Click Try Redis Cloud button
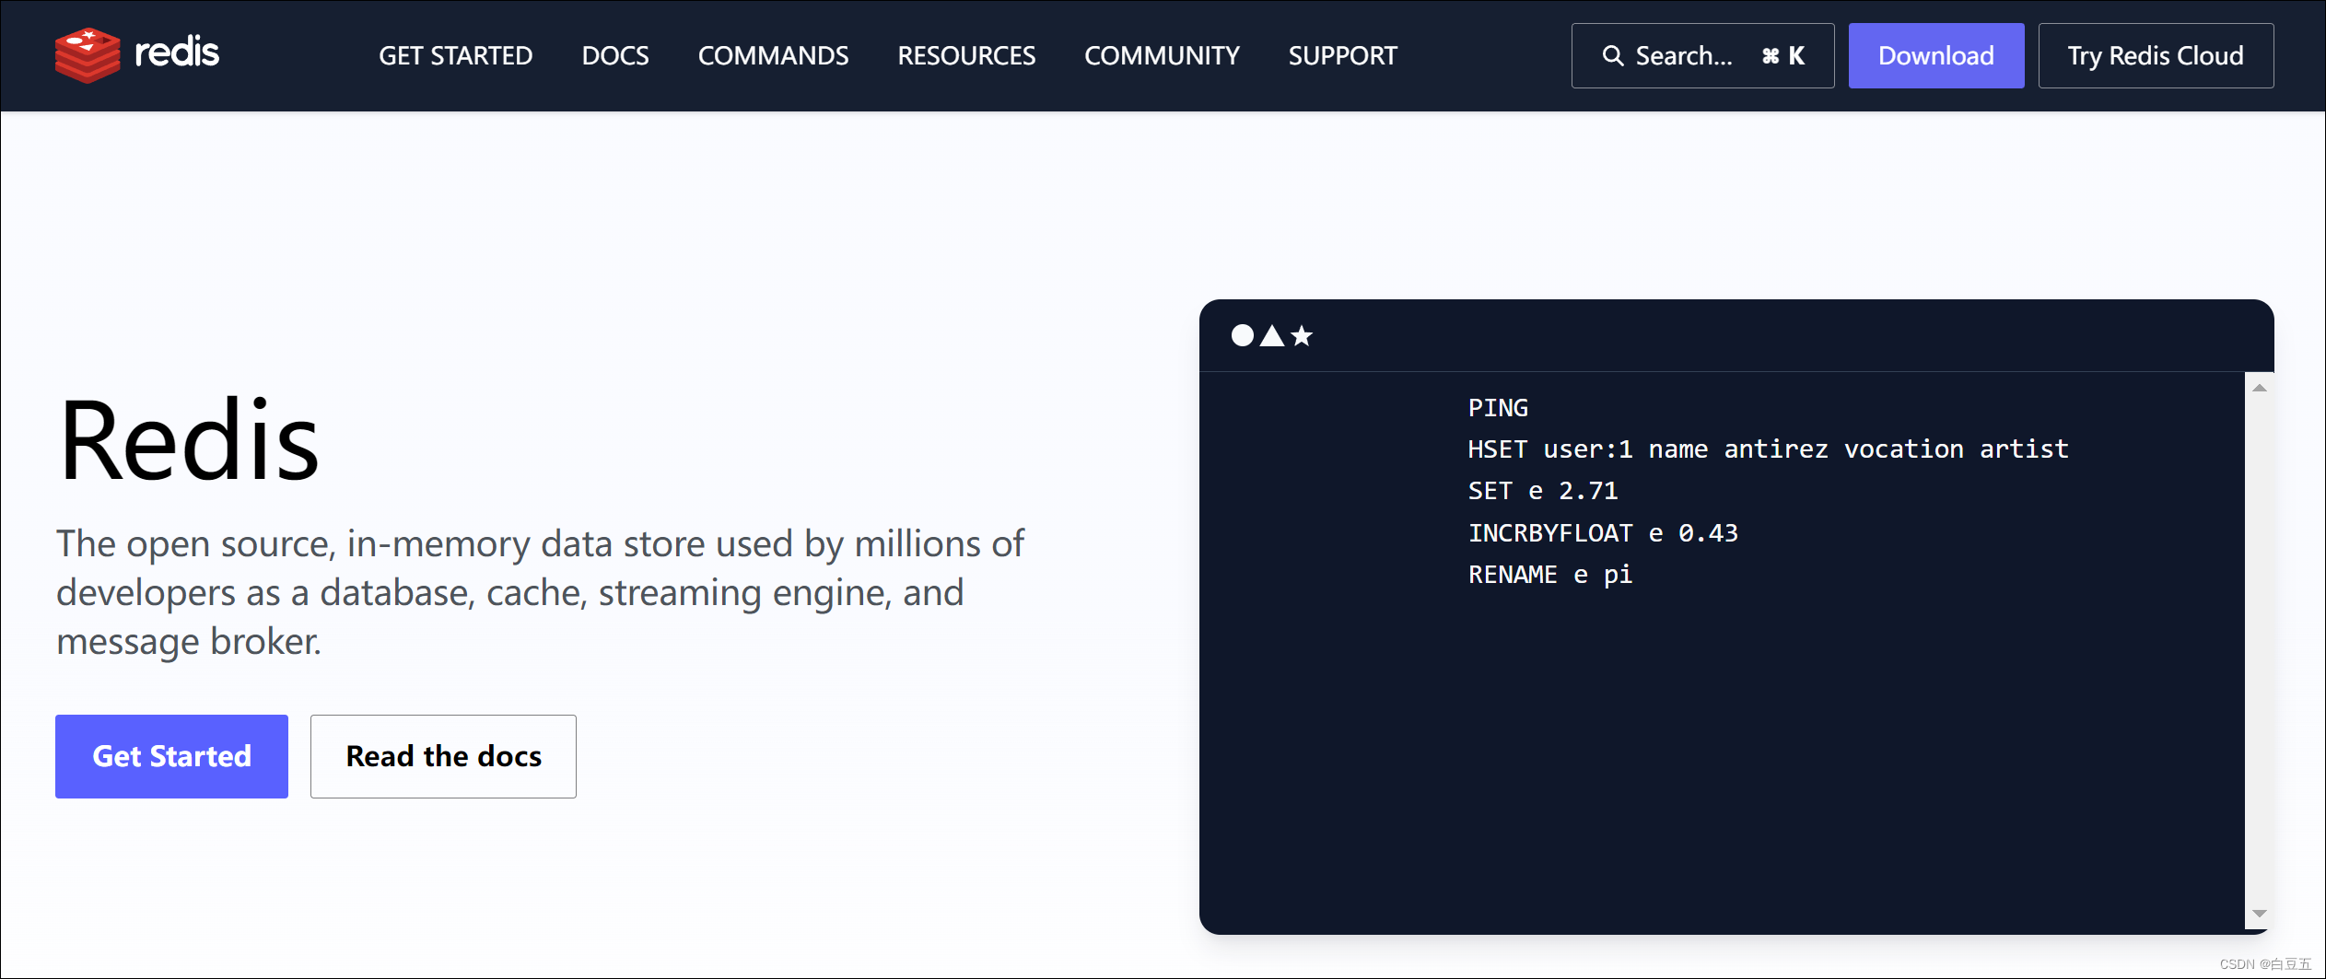Screen dimensions: 2326x979 [x=2156, y=56]
